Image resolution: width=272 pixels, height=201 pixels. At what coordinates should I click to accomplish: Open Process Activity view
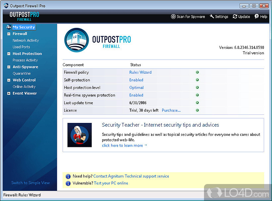[x=25, y=60]
